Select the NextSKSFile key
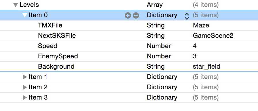 click(57, 36)
